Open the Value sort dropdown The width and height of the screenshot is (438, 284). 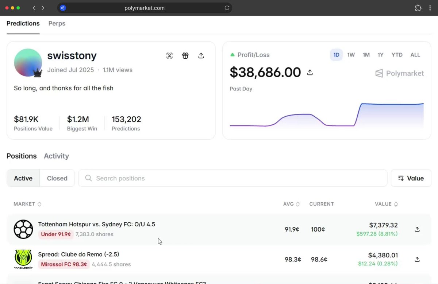tap(411, 178)
